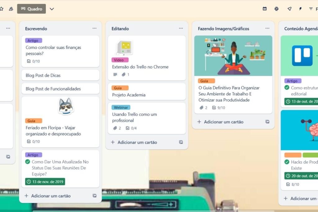Click template icon in Fazendo Imagens/Gráficos list
Screen dimensions: 318x212
[267, 122]
